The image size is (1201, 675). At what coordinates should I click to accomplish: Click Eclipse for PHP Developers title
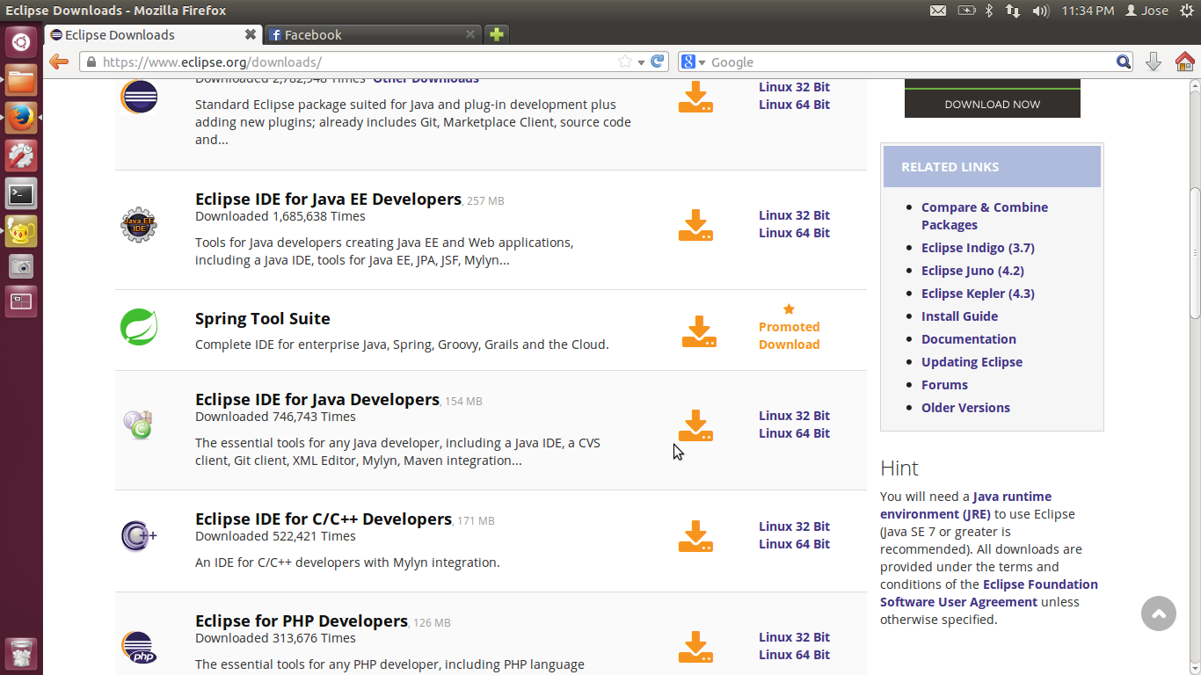pos(302,621)
